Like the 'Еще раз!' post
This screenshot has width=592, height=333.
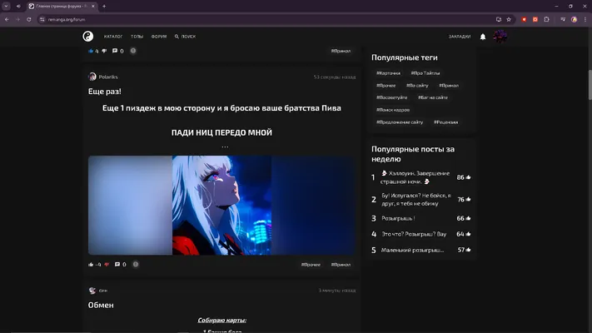(91, 264)
